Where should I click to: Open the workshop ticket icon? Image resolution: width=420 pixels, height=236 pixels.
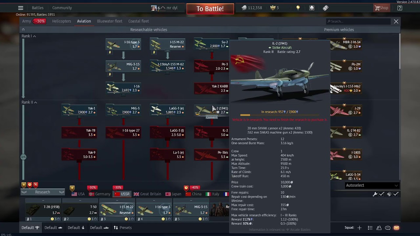[325, 8]
